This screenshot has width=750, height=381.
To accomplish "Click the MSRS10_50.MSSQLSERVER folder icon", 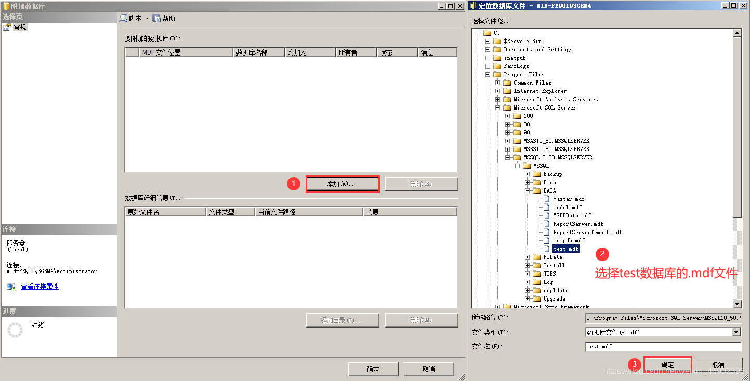I will coord(517,149).
